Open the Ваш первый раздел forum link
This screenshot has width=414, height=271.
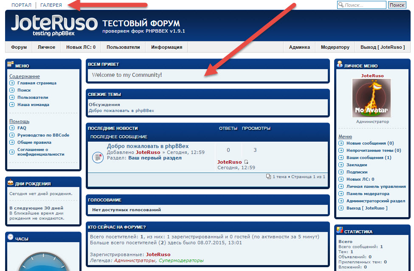pyautogui.click(x=155, y=158)
